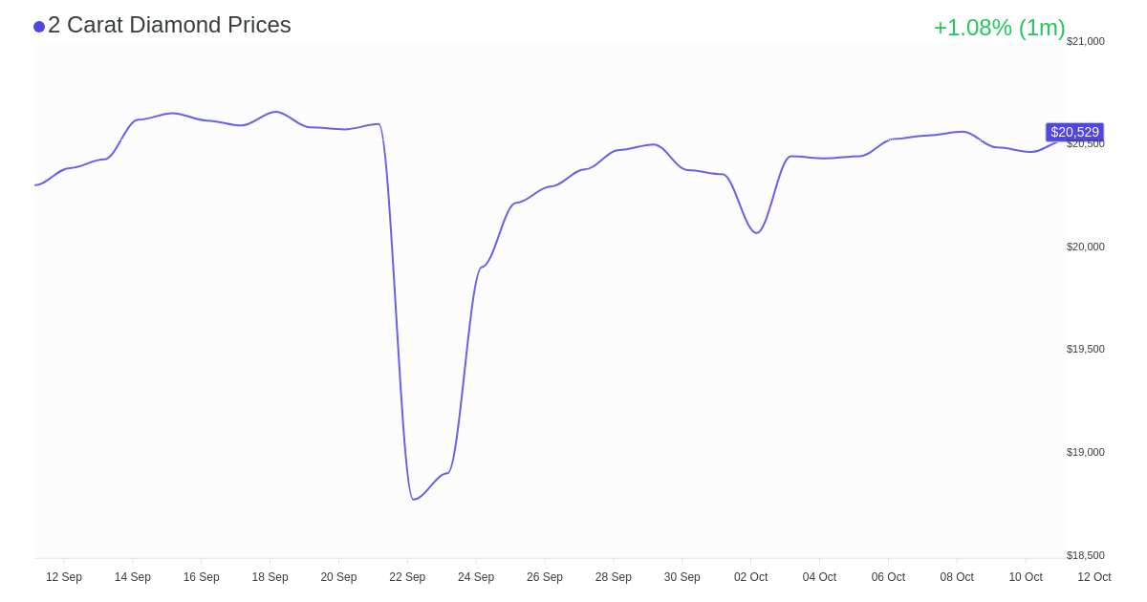Click the 2 Carat Diamond Prices title

point(169,25)
